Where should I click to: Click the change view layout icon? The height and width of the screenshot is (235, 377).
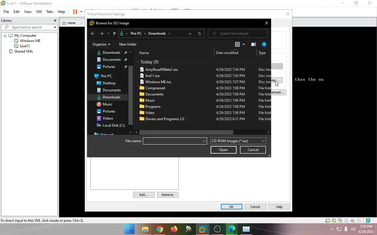click(237, 44)
